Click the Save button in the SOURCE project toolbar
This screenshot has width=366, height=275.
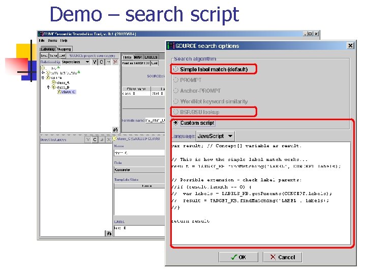53,56
